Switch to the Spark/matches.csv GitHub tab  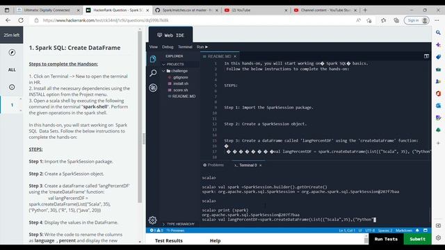pos(187,10)
